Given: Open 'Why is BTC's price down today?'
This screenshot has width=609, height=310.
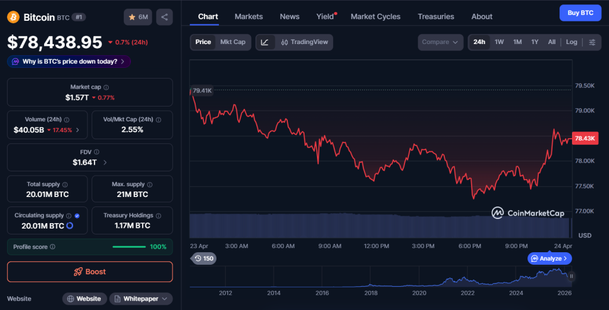Looking at the screenshot, I should coord(69,61).
